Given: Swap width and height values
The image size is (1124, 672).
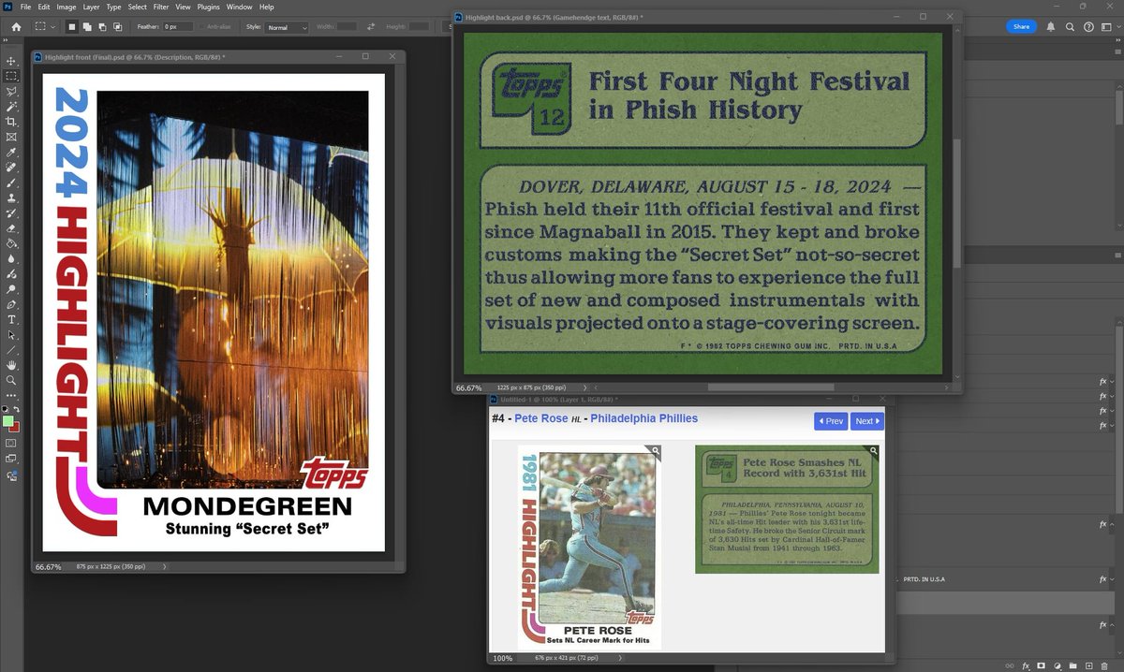Looking at the screenshot, I should click(371, 27).
